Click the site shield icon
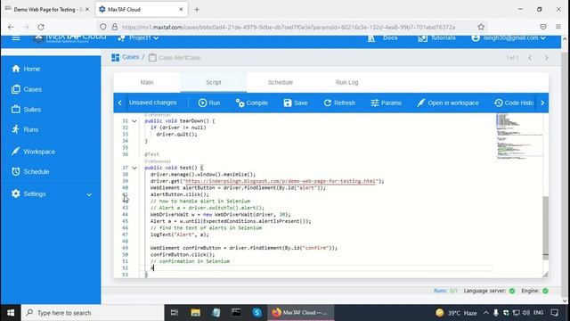Image resolution: width=570 pixels, height=321 pixels. [103, 27]
